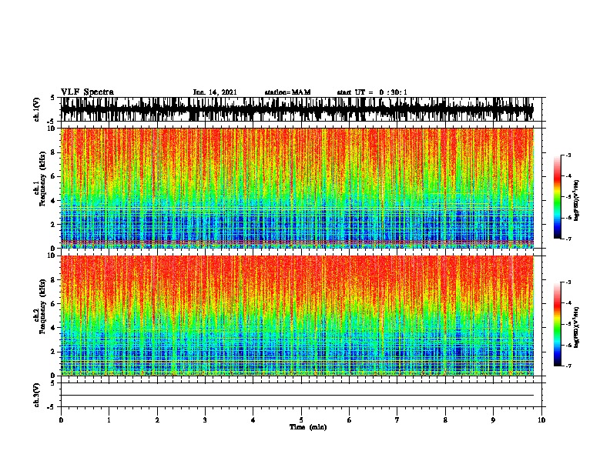Click the date label "Jan. 14, 2021"
This screenshot has height=471, width=610.
pos(215,92)
